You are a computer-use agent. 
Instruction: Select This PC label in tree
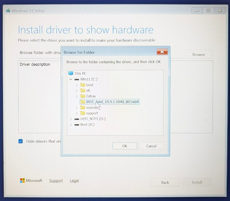coord(80,73)
